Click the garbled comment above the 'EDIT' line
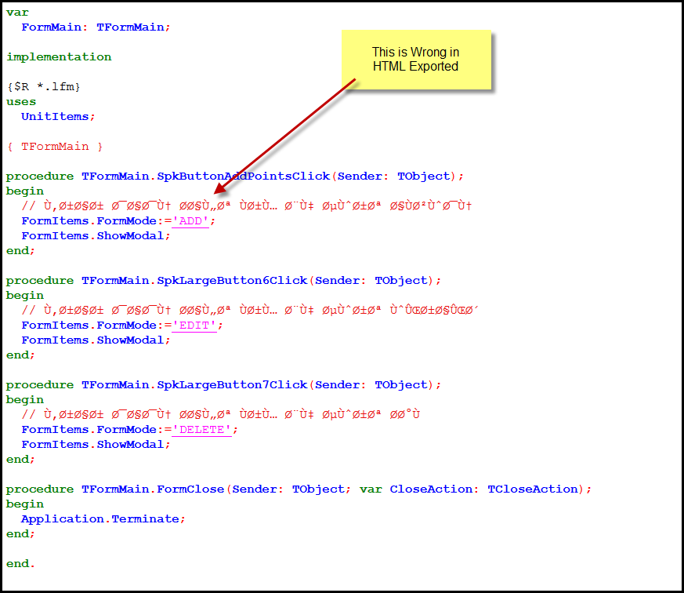The height and width of the screenshot is (593, 684). [x=250, y=310]
